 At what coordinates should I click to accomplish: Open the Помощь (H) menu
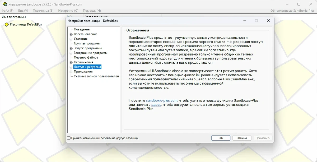click(92, 11)
